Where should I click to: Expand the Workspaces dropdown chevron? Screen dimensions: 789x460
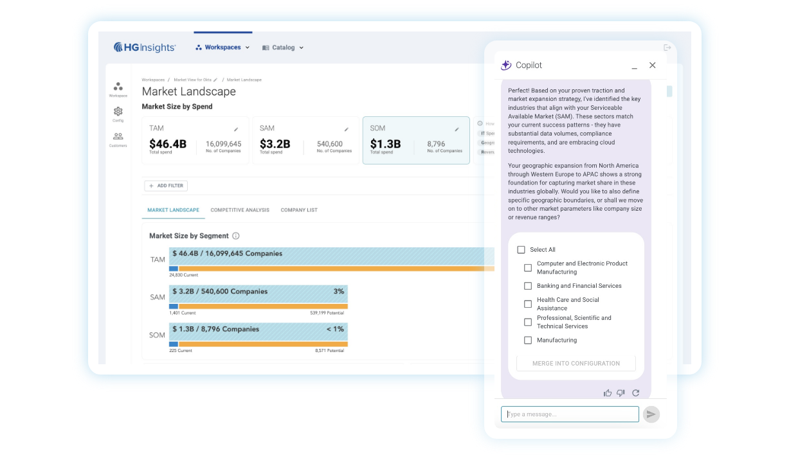[x=248, y=48]
